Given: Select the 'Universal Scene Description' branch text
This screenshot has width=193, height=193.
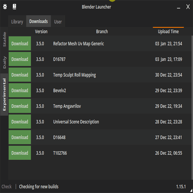Looking at the screenshot, I should [76, 122].
